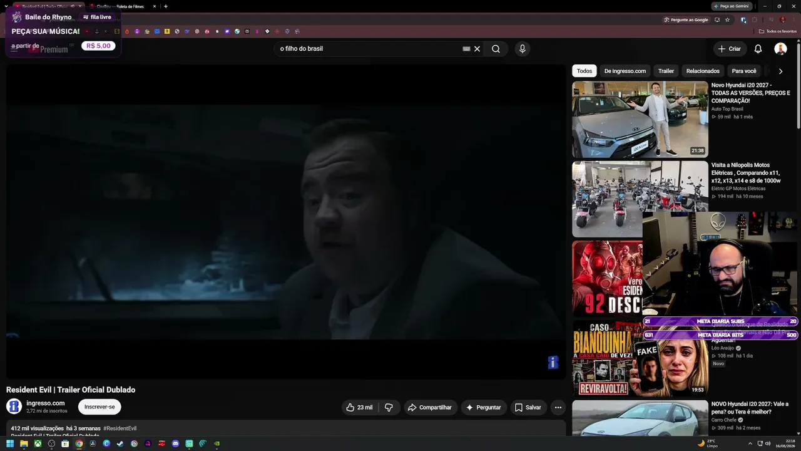The height and width of the screenshot is (451, 801).
Task: Open the weather widget on the taskbar
Action: coord(707,443)
